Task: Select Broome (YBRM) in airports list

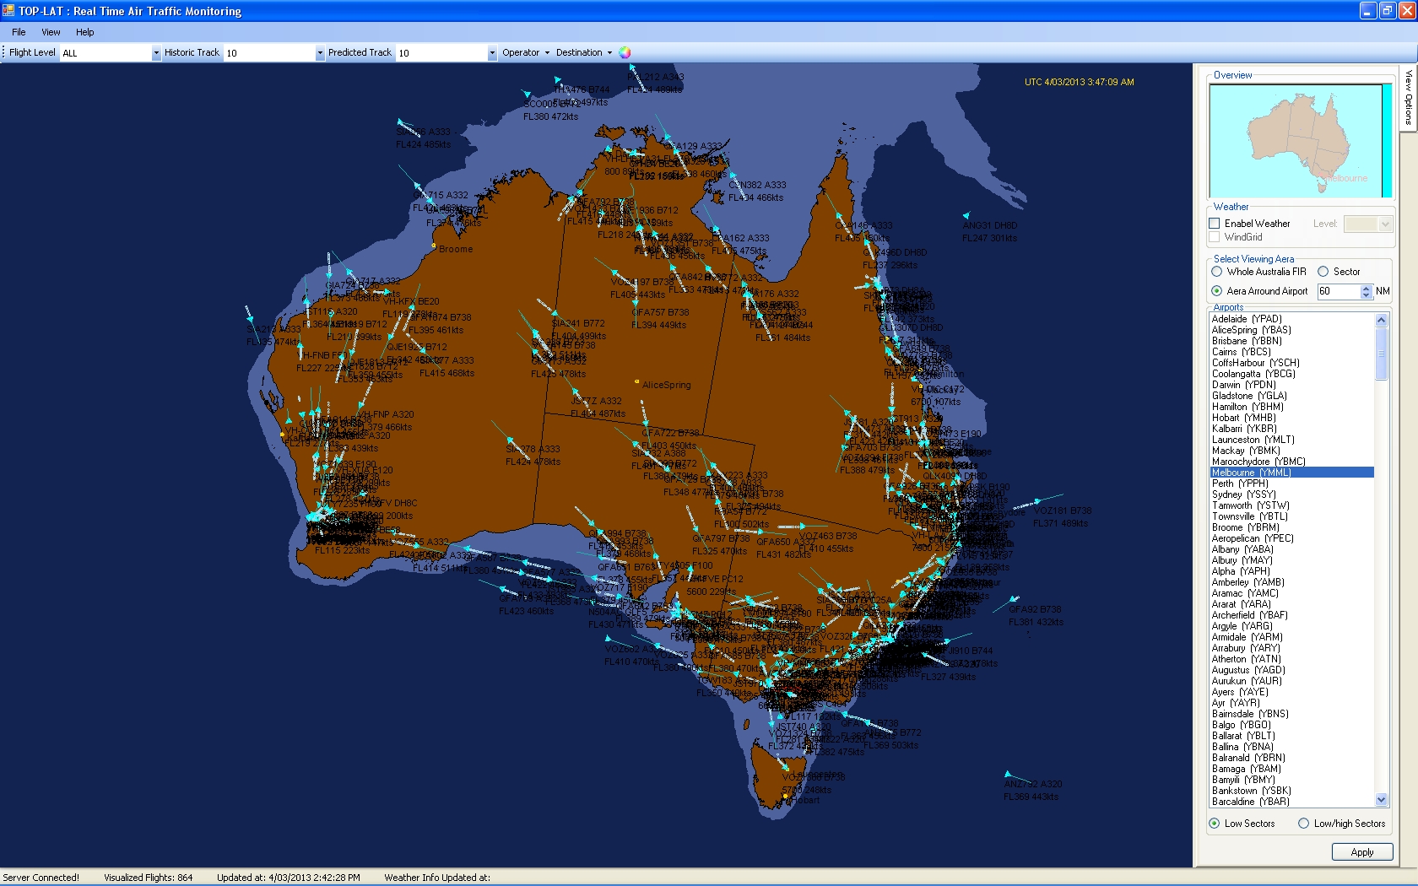Action: (x=1292, y=527)
